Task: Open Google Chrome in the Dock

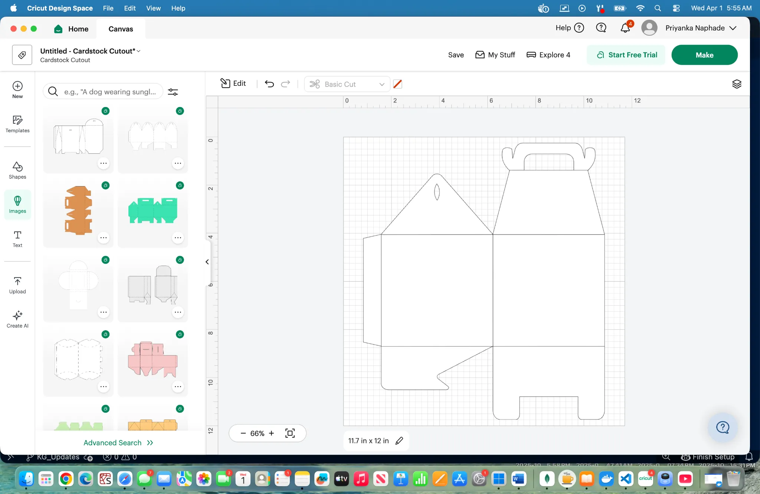Action: 66,479
